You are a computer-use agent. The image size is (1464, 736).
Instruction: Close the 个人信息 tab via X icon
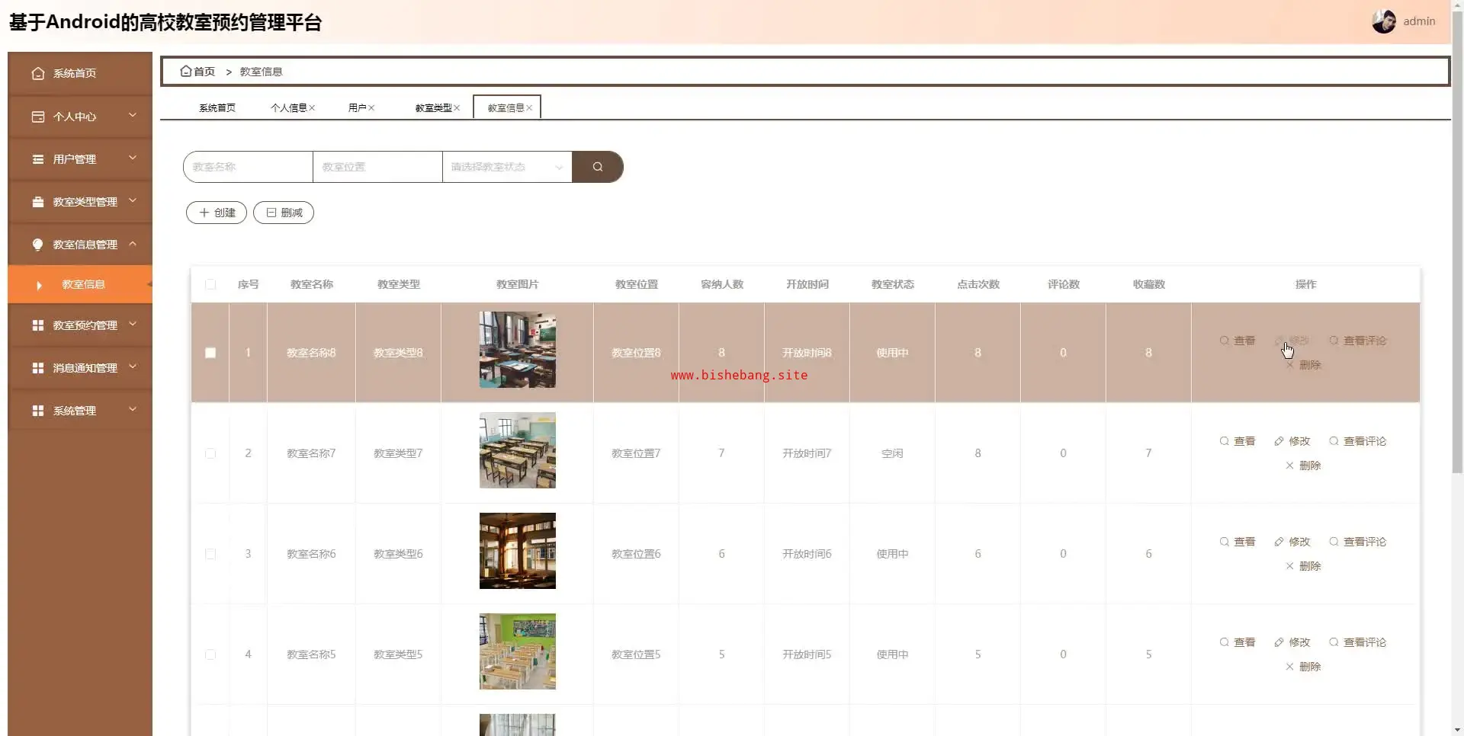(x=312, y=108)
